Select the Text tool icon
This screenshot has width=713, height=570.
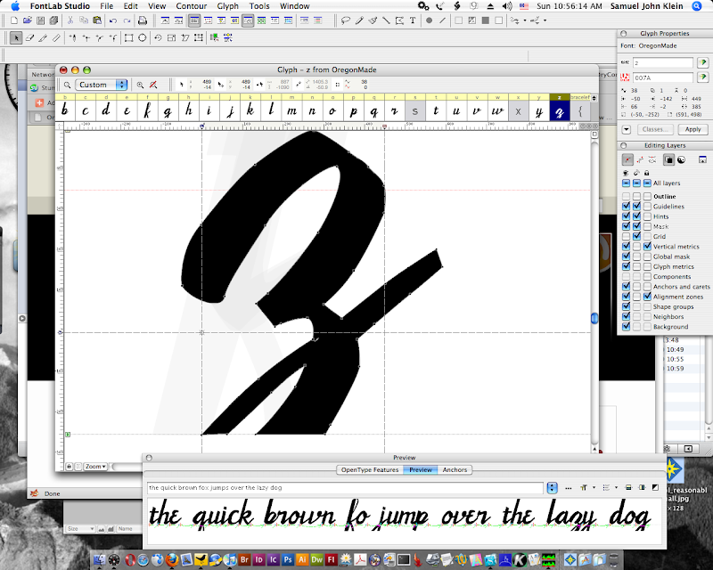click(x=414, y=20)
